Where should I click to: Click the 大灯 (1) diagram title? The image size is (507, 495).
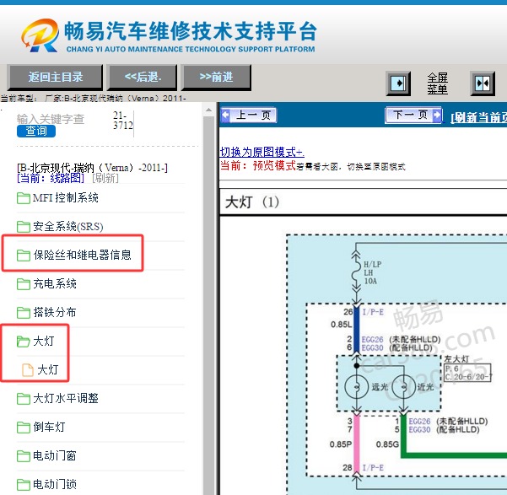252,202
